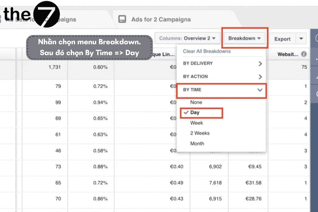Choose the Week breakdown option
This screenshot has width=318, height=212.
(x=197, y=123)
